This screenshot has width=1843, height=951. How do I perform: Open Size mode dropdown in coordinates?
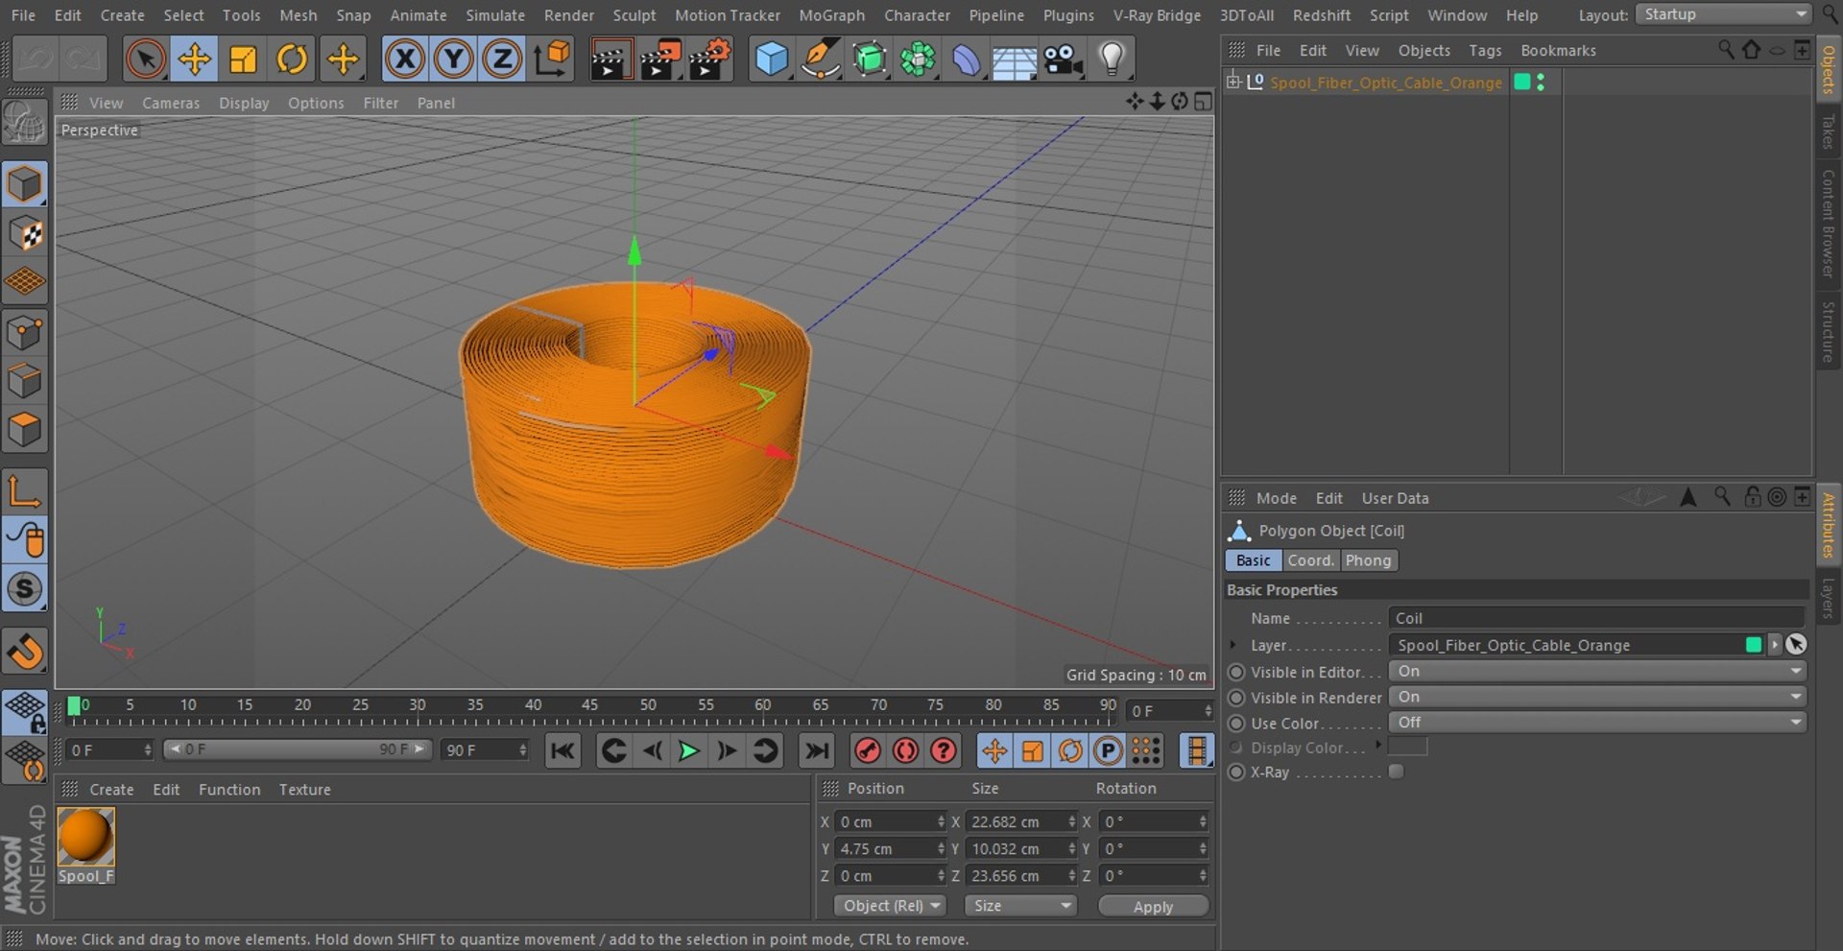[x=1020, y=906]
